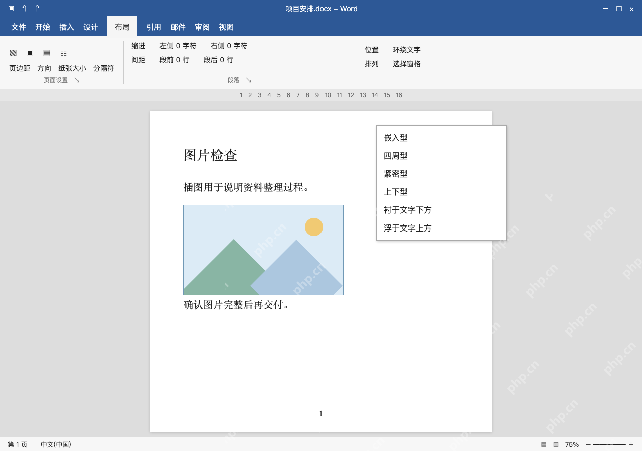Open the 邮件 tab
Screen dimensions: 642x451
tap(178, 27)
